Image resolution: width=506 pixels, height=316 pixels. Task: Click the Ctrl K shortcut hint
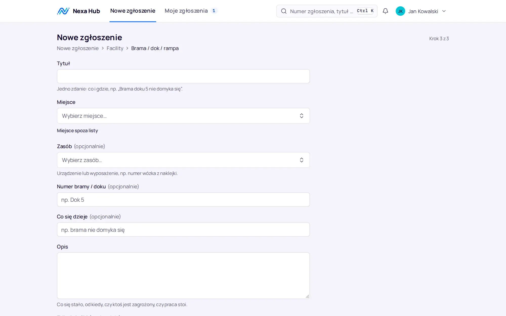click(x=365, y=11)
